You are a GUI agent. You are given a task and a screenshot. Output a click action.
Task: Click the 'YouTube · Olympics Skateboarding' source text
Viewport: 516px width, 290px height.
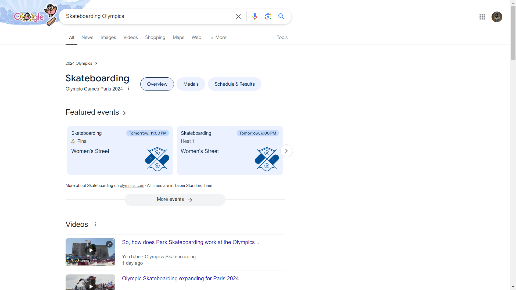[159, 257]
